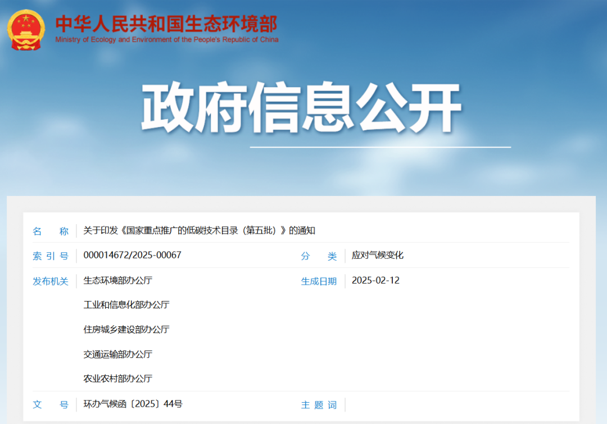Click the 政府信息公开 banner heading
Screen dimensions: 607x424
[x=301, y=107]
